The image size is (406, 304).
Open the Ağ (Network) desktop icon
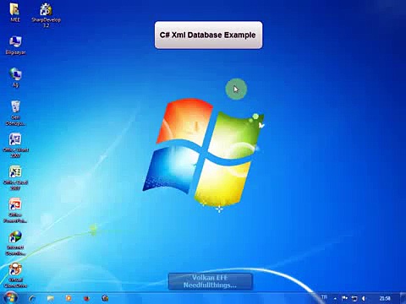point(15,78)
